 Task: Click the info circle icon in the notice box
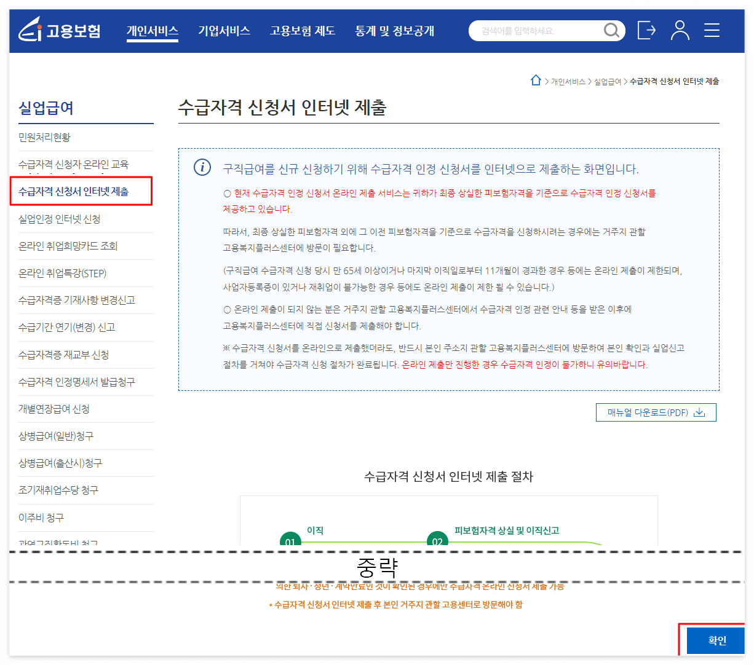point(202,168)
